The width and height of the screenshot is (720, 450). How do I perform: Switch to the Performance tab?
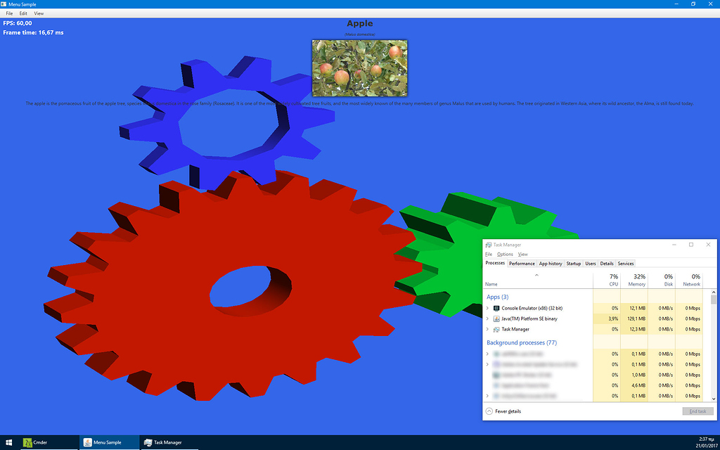click(522, 263)
